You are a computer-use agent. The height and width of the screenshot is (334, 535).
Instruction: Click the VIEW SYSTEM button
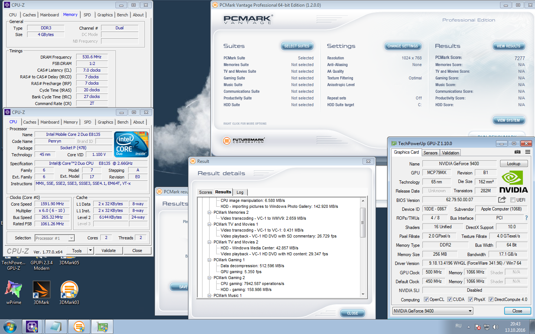point(509,120)
